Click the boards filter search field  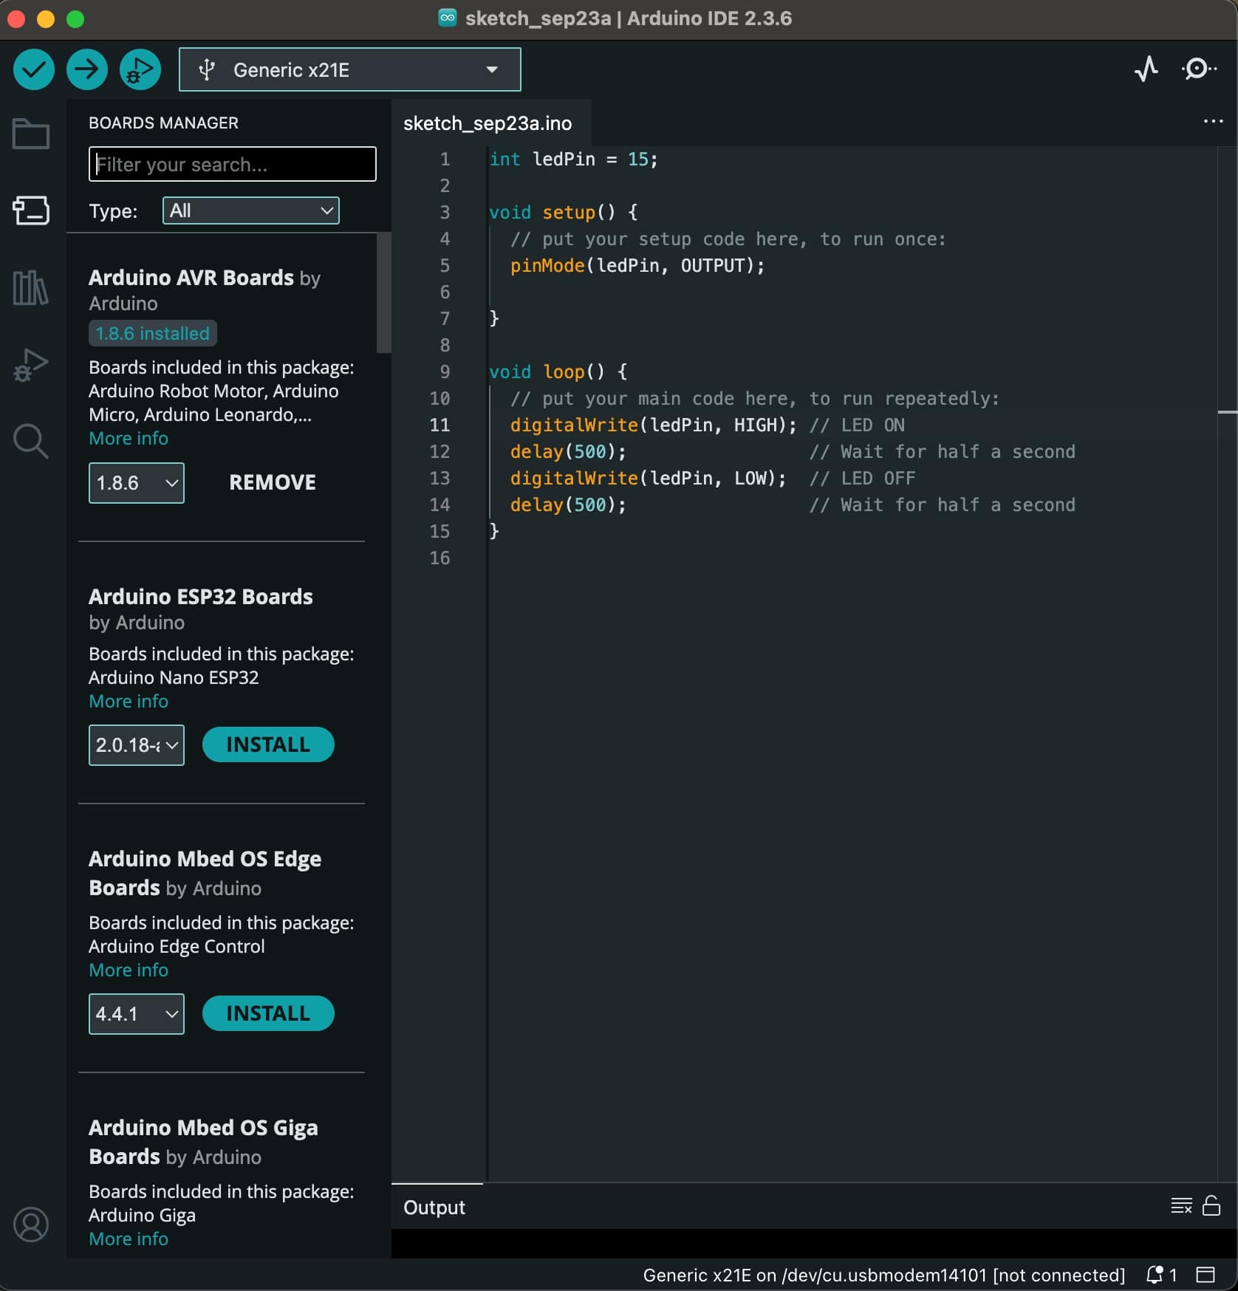coord(233,164)
